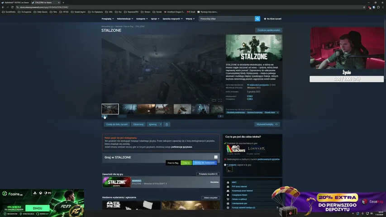Click Wyświetl kolejkę button
Image resolution: width=386 pixels, height=217 pixels.
(x=267, y=124)
